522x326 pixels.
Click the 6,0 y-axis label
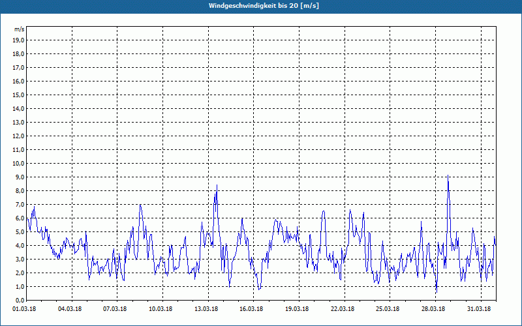click(20, 218)
